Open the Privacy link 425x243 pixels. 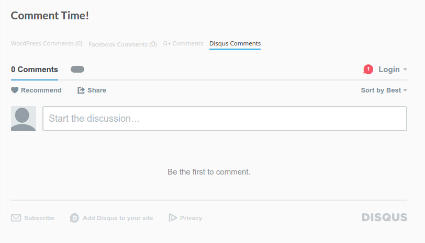(x=191, y=218)
